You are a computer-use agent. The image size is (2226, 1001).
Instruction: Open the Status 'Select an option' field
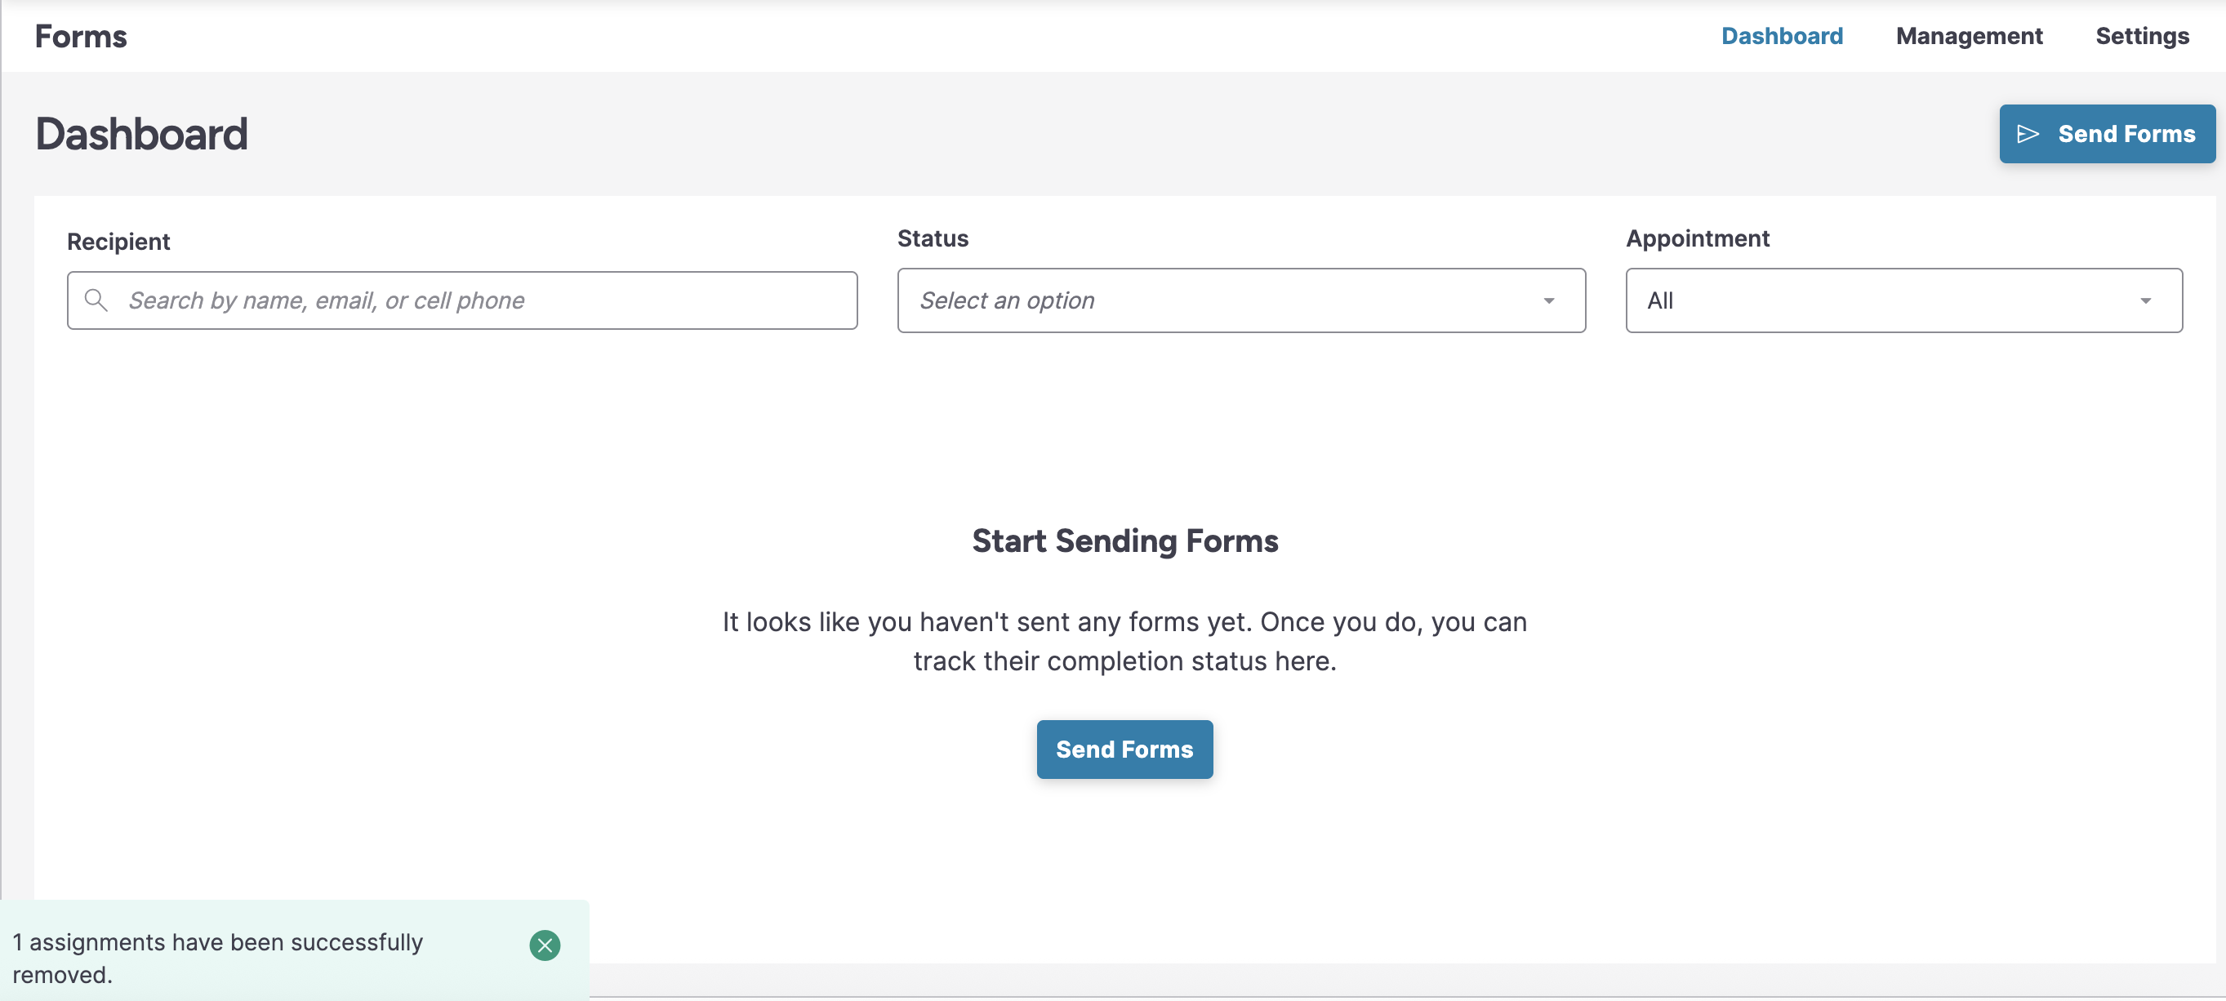coord(1210,300)
